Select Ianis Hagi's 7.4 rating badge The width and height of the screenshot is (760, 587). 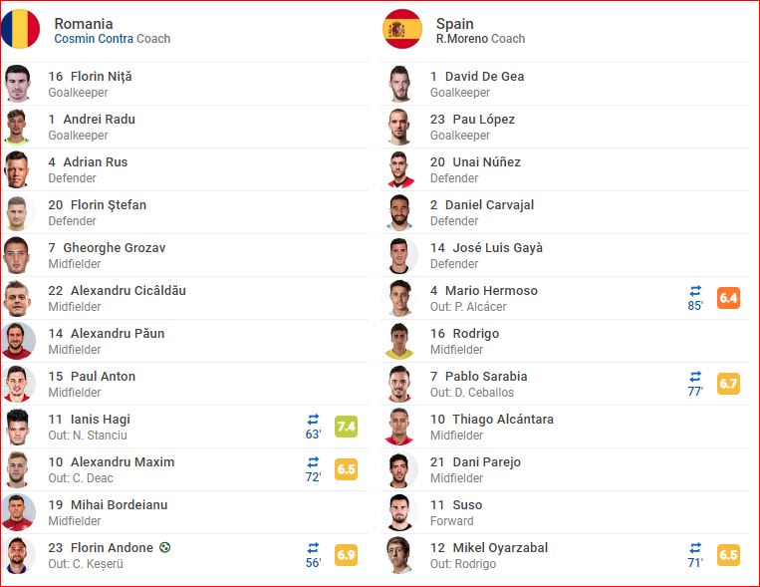tap(347, 427)
